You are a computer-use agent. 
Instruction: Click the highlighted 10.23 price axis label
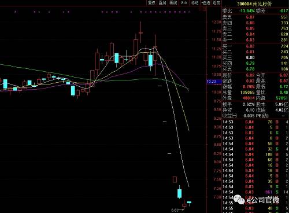pyautogui.click(x=212, y=82)
